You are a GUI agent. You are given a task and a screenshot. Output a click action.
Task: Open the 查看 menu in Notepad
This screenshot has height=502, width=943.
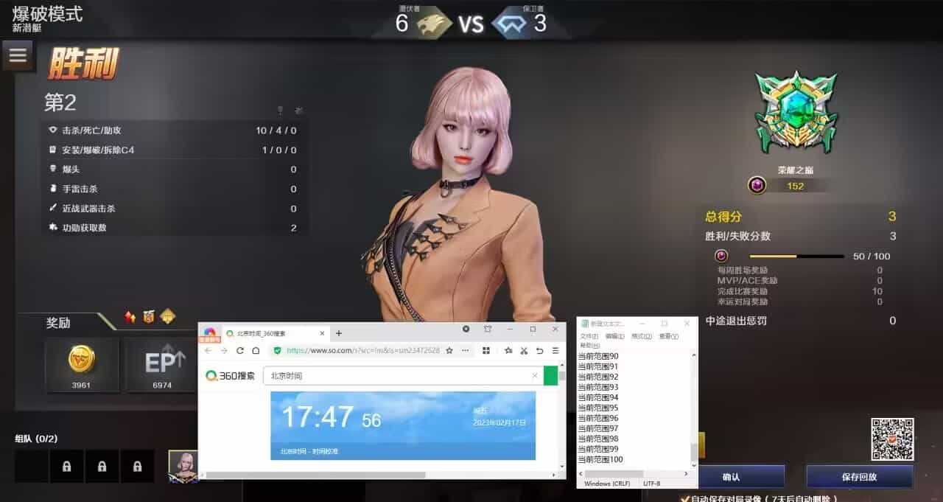pos(669,336)
